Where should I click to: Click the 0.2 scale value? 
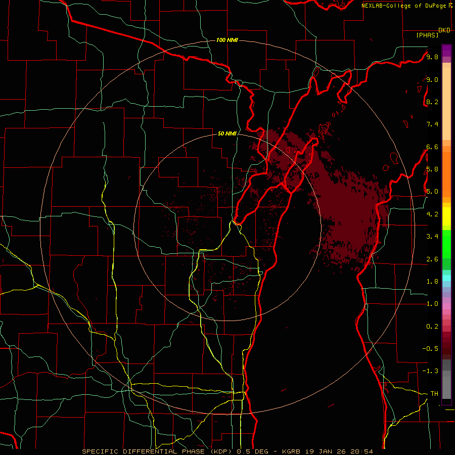432,327
